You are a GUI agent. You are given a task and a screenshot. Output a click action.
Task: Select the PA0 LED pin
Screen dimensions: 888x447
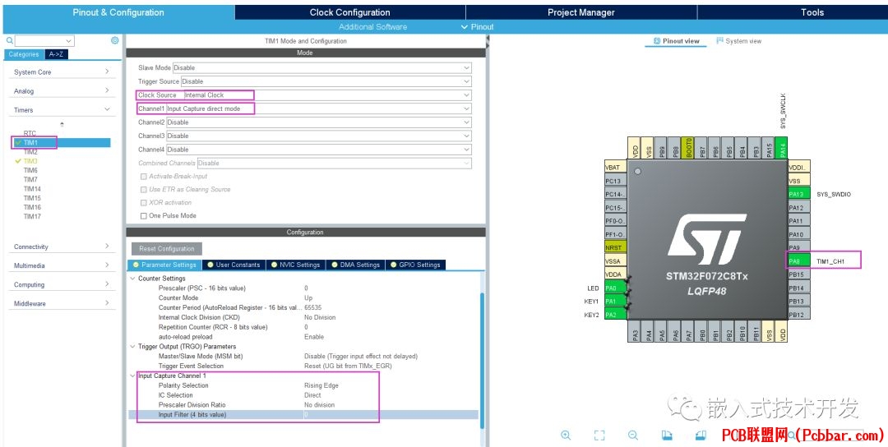tap(616, 288)
